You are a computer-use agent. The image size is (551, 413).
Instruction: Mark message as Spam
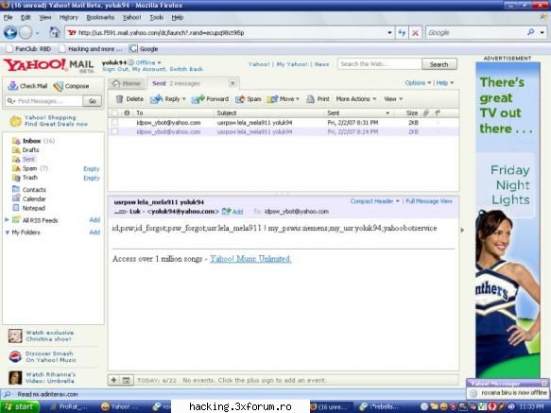pyautogui.click(x=249, y=99)
